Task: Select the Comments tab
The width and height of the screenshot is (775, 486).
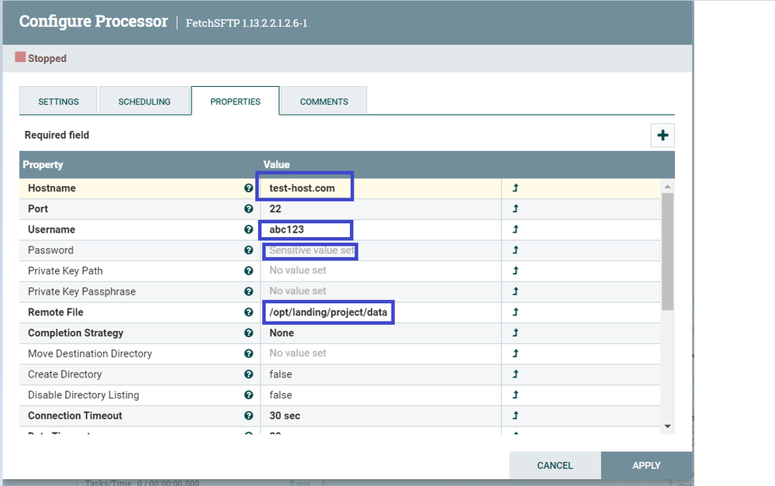Action: (323, 102)
